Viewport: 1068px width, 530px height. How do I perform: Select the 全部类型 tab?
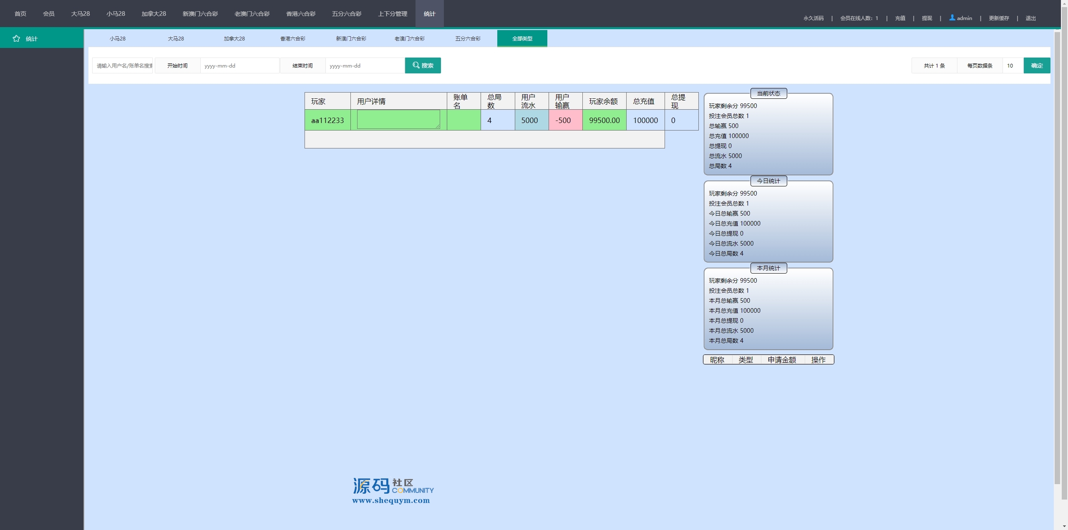[x=522, y=38]
